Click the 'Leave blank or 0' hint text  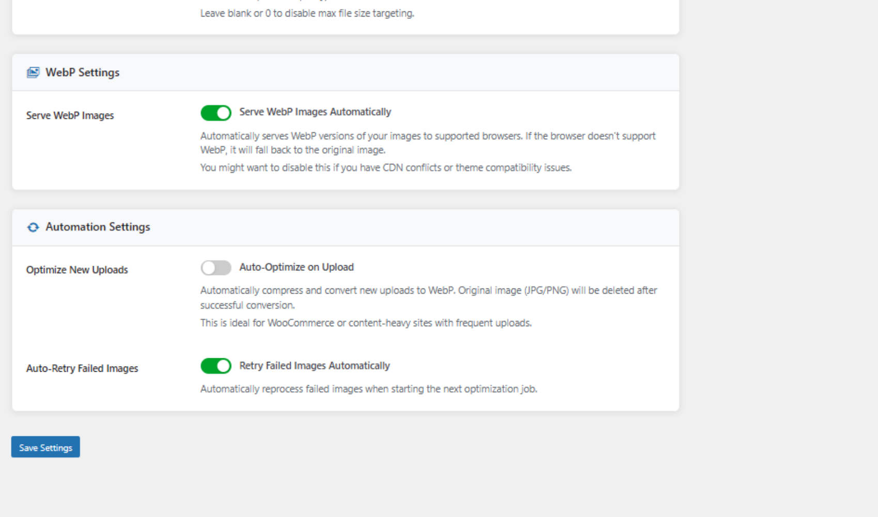click(307, 13)
